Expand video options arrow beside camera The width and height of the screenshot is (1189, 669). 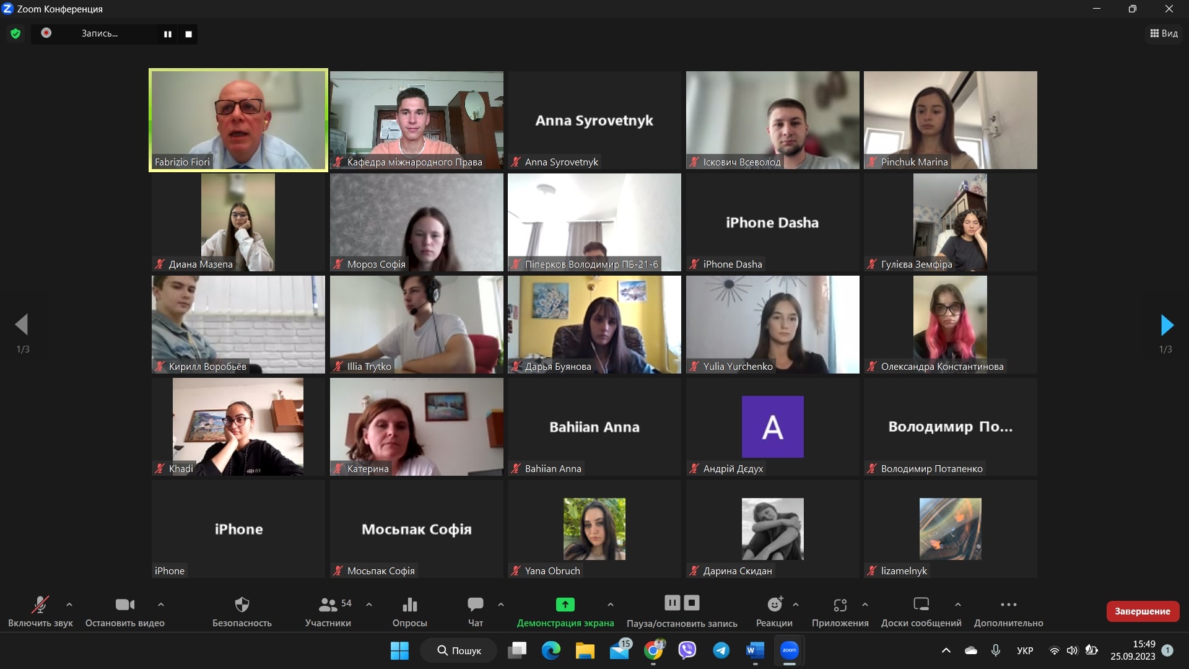(x=161, y=604)
